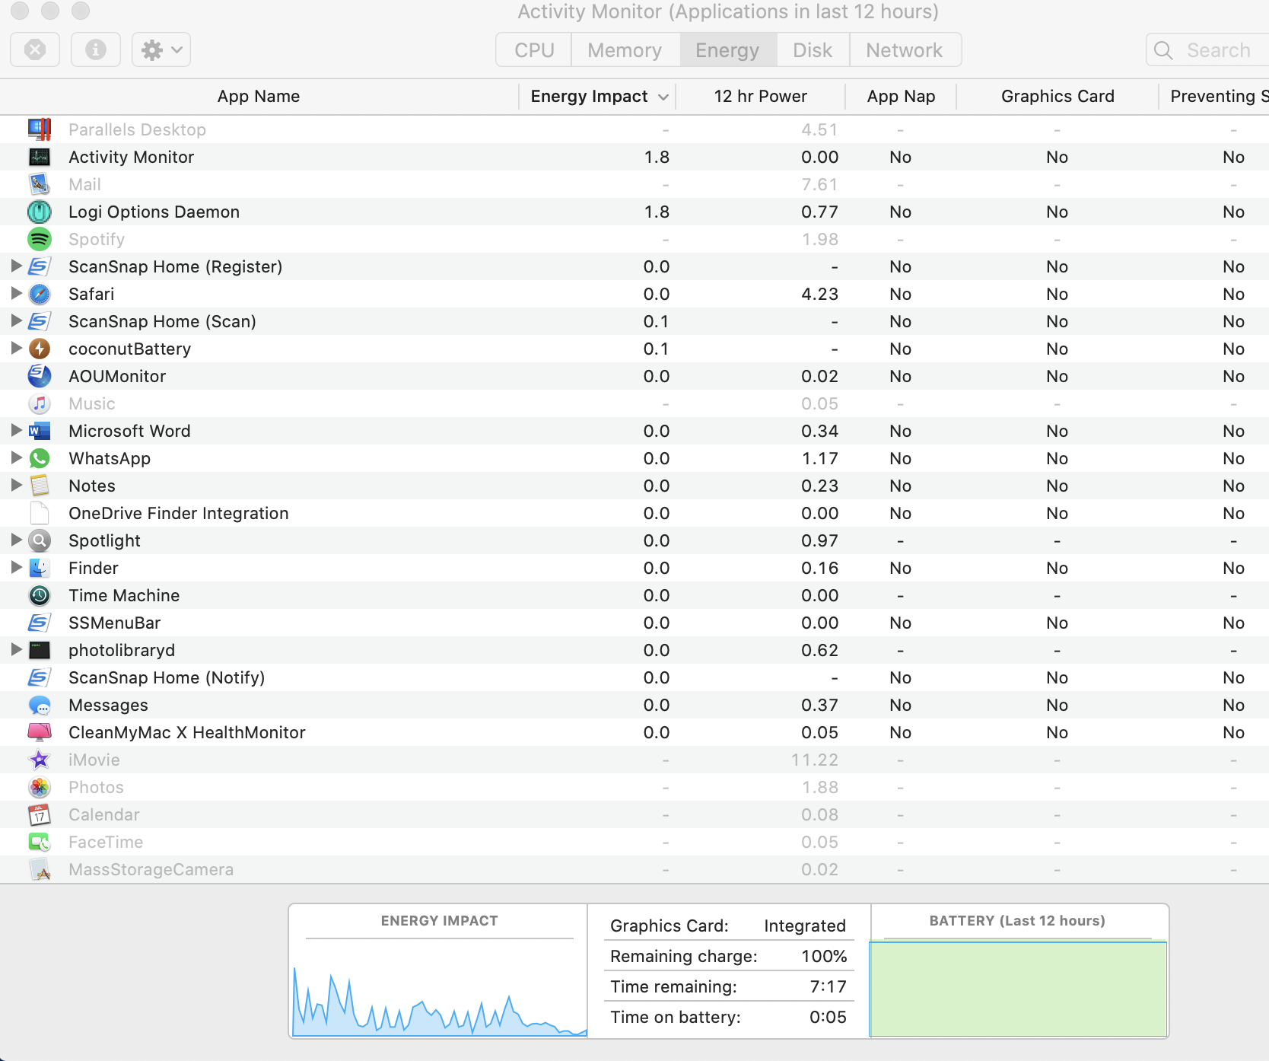The image size is (1269, 1061).
Task: Switch to the Network tab
Action: click(x=905, y=50)
